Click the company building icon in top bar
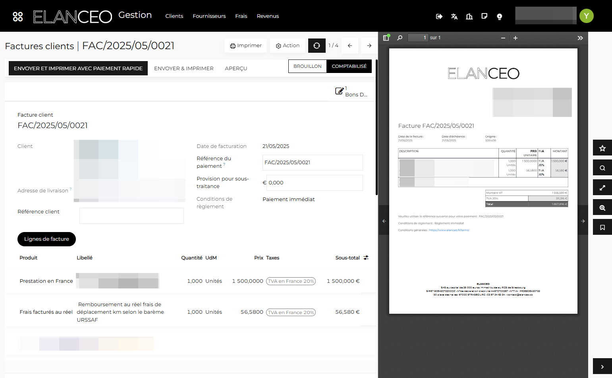This screenshot has height=378, width=612. (469, 16)
